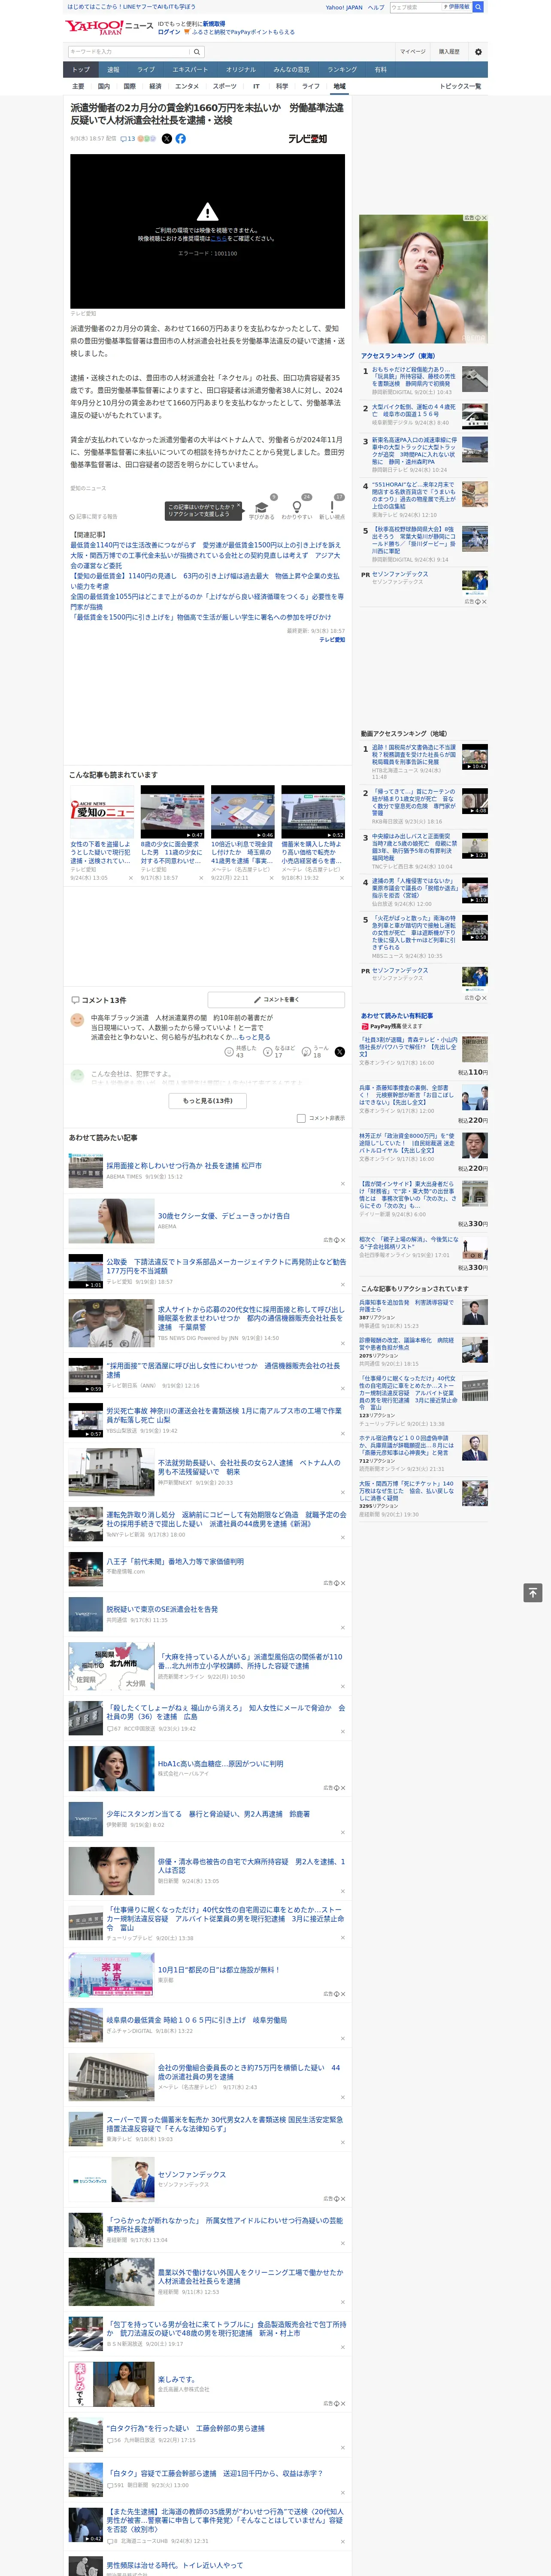This screenshot has height=2576, width=551.
Task: Click the 購入履歴 button
Action: click(449, 51)
